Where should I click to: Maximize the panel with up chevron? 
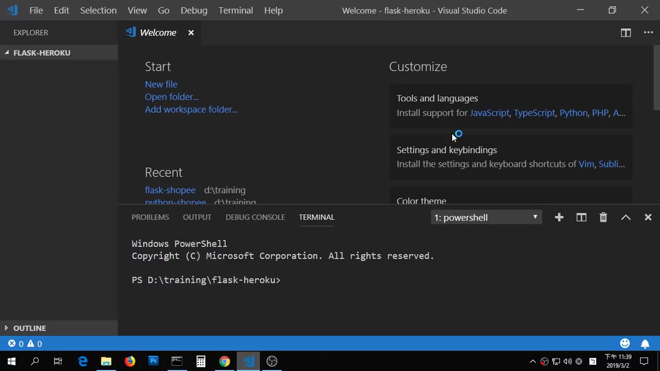(625, 217)
